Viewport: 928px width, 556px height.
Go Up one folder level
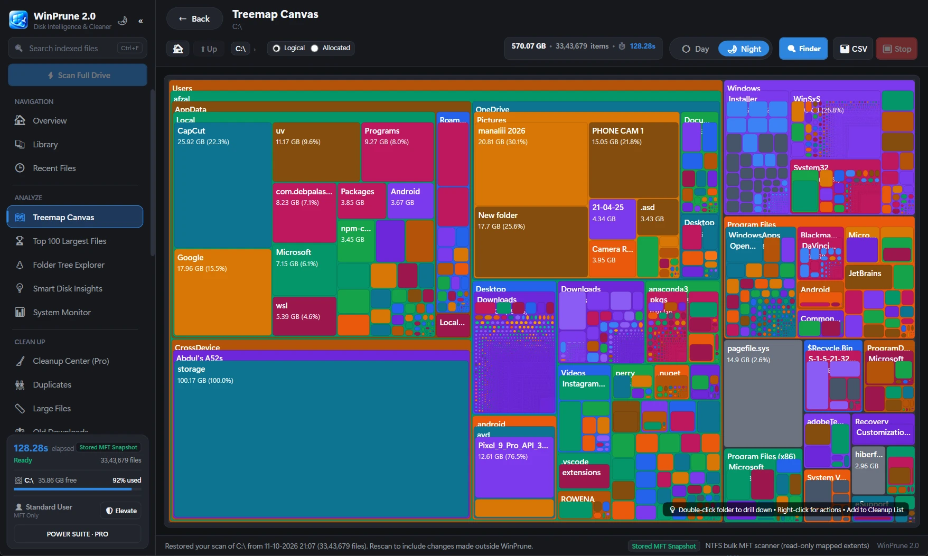point(209,49)
